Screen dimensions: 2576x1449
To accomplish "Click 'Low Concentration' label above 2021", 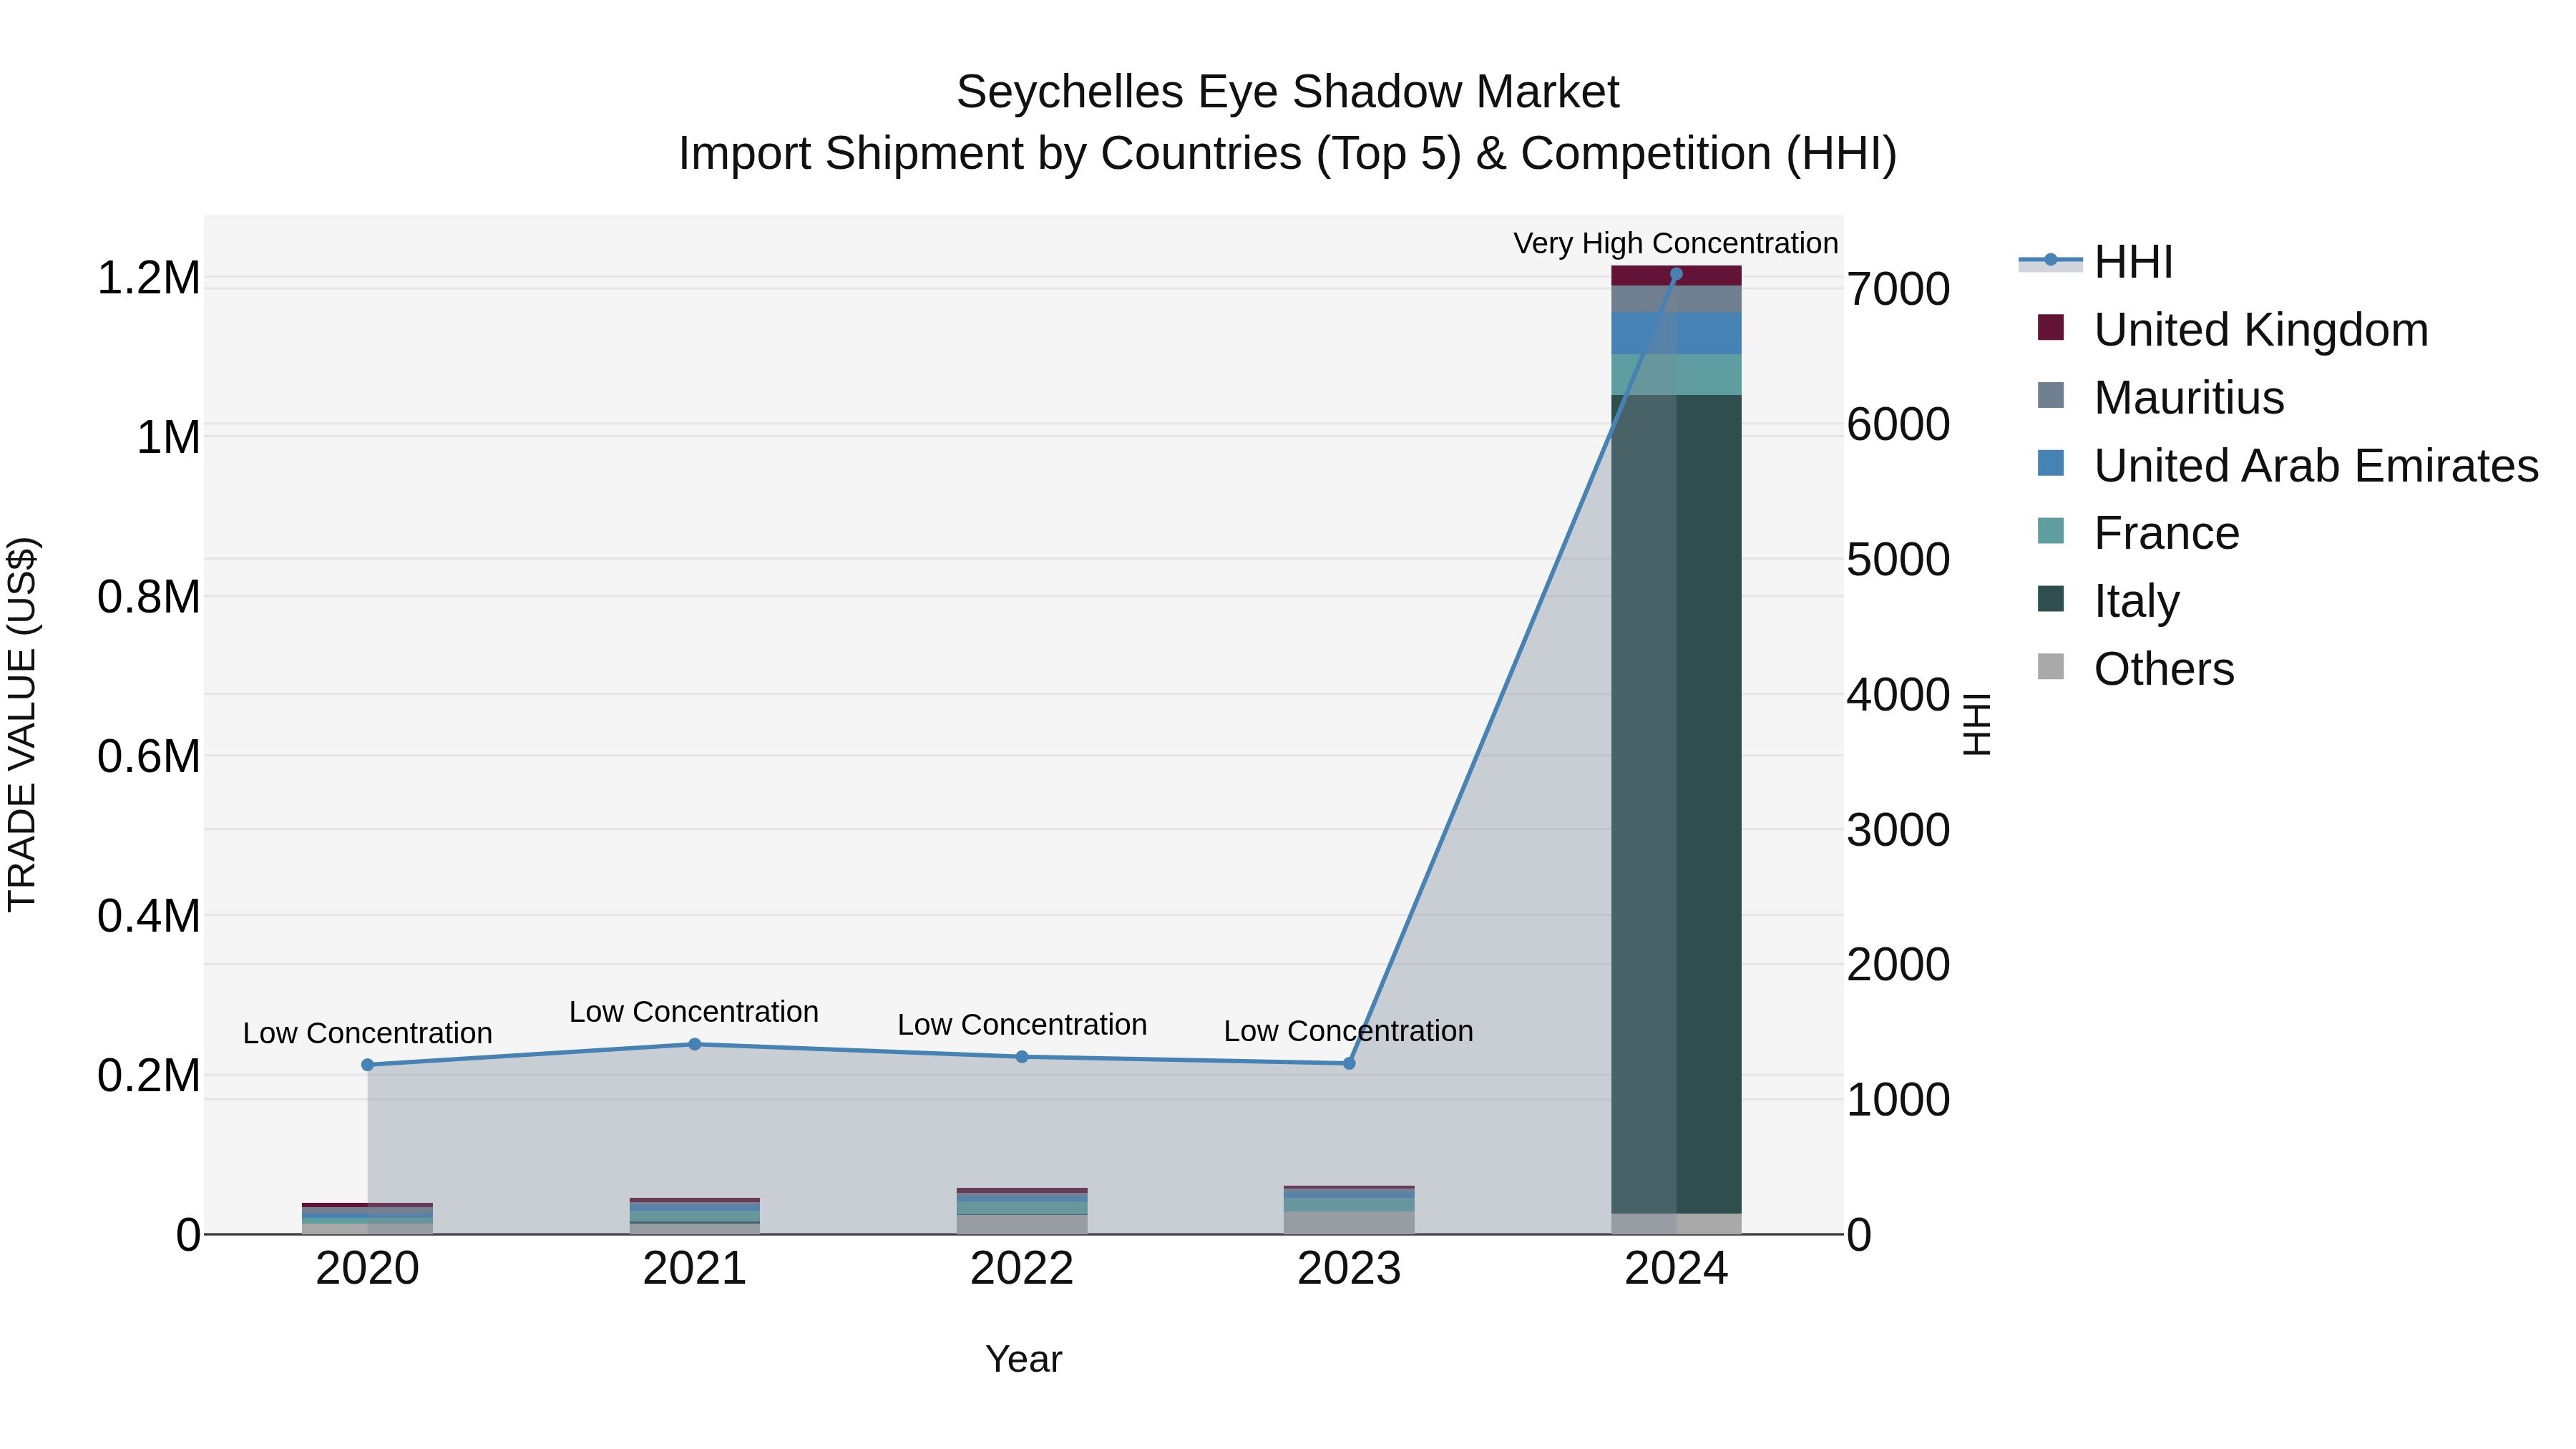I will (x=694, y=1012).
